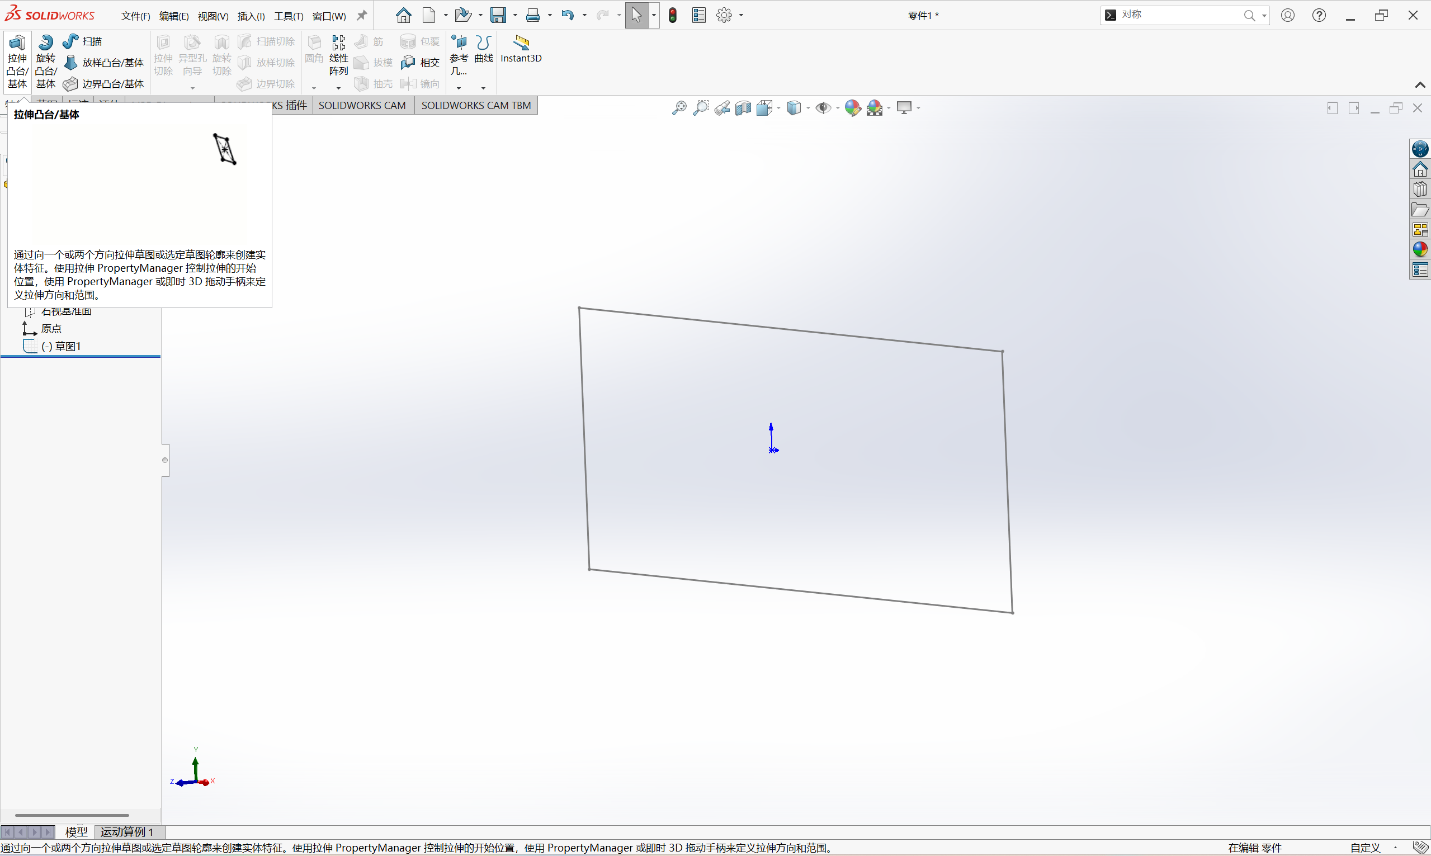Screen dimensions: 1431x856
Task: Collapse the ribbon with the chevron arrow
Action: (x=1420, y=85)
